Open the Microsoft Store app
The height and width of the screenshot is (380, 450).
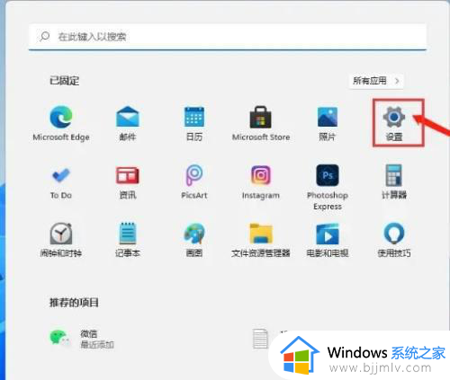point(261,123)
